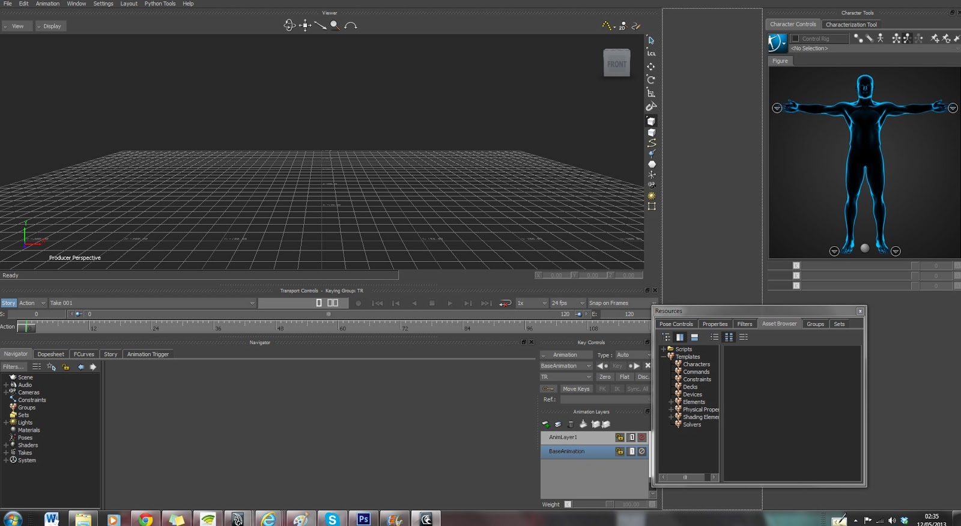Open the Python Tools menu

click(160, 4)
